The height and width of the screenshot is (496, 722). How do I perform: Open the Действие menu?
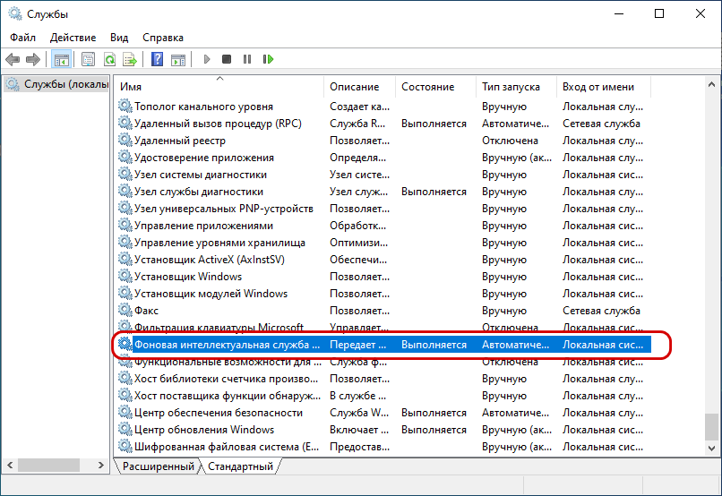pyautogui.click(x=73, y=38)
